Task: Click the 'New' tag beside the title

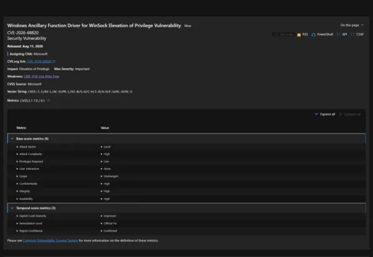Action: [188, 25]
